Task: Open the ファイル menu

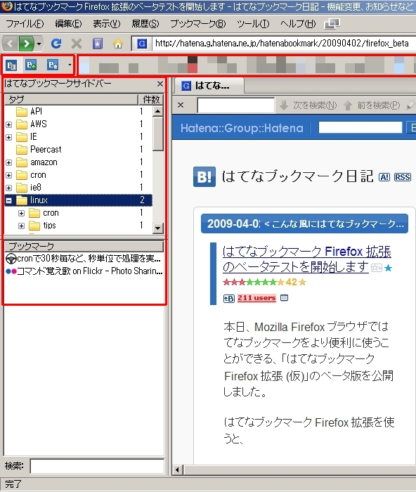Action: pos(25,24)
